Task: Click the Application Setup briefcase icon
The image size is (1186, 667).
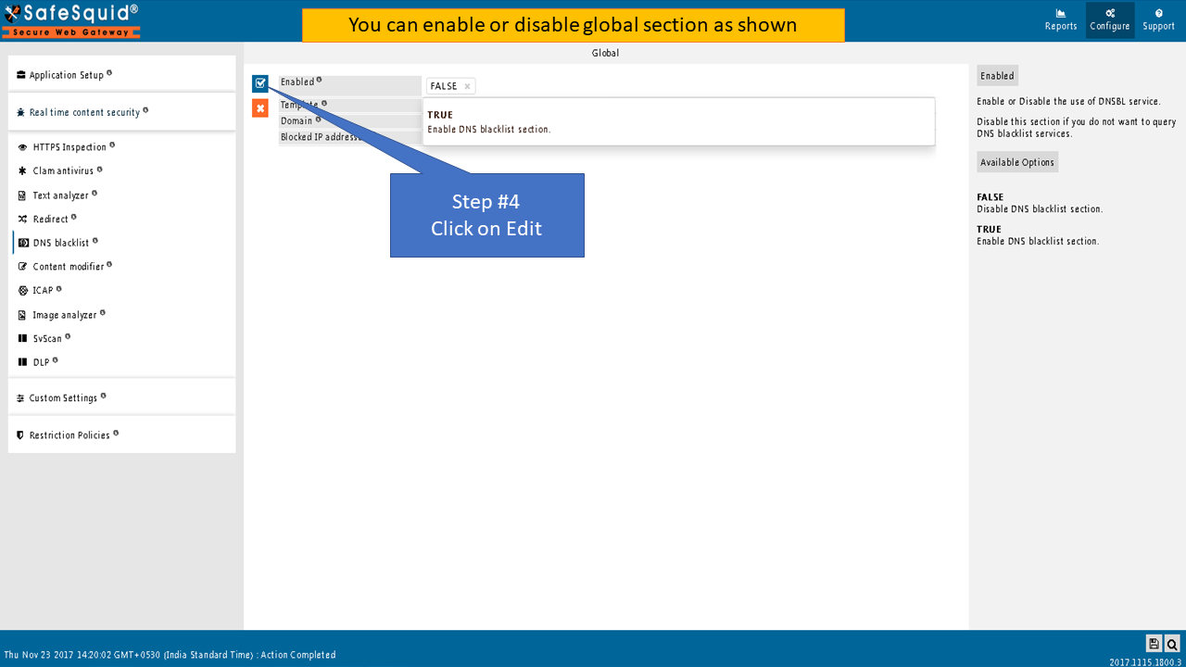Action: point(20,75)
